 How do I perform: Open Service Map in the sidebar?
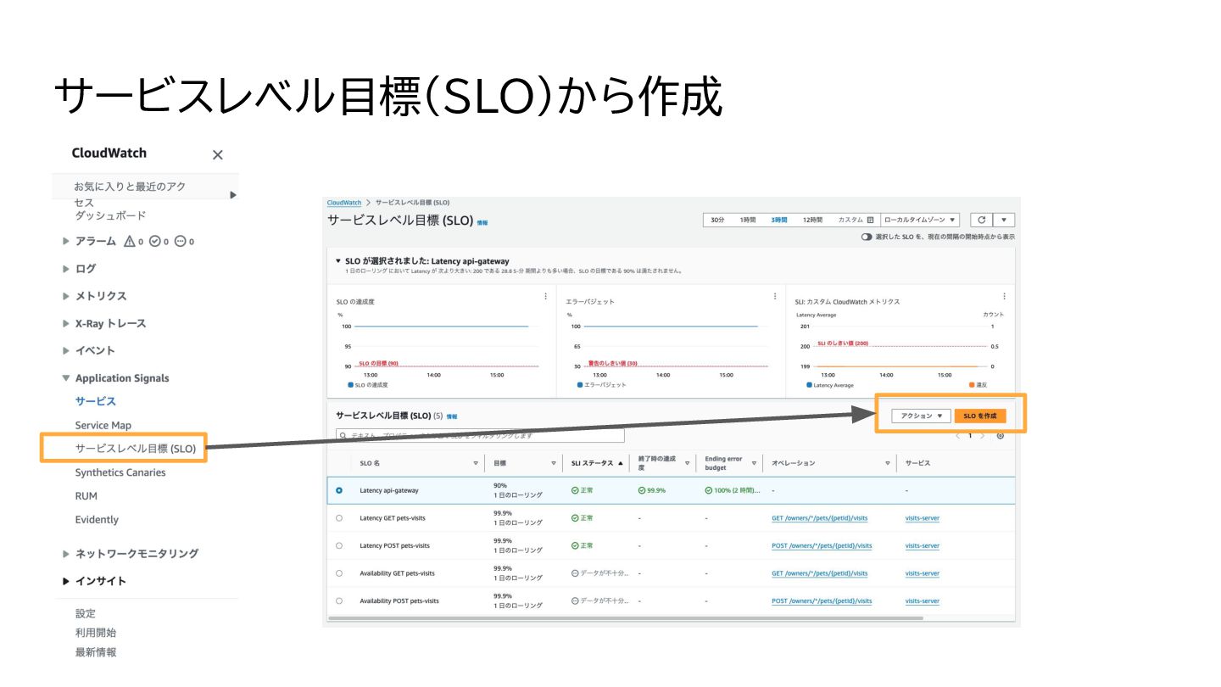pyautogui.click(x=103, y=425)
